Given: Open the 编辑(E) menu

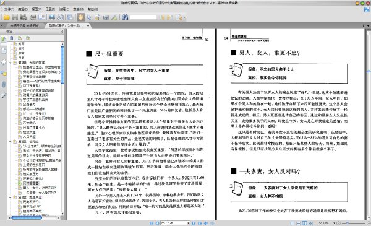Looking at the screenshot, I should (x=22, y=9).
